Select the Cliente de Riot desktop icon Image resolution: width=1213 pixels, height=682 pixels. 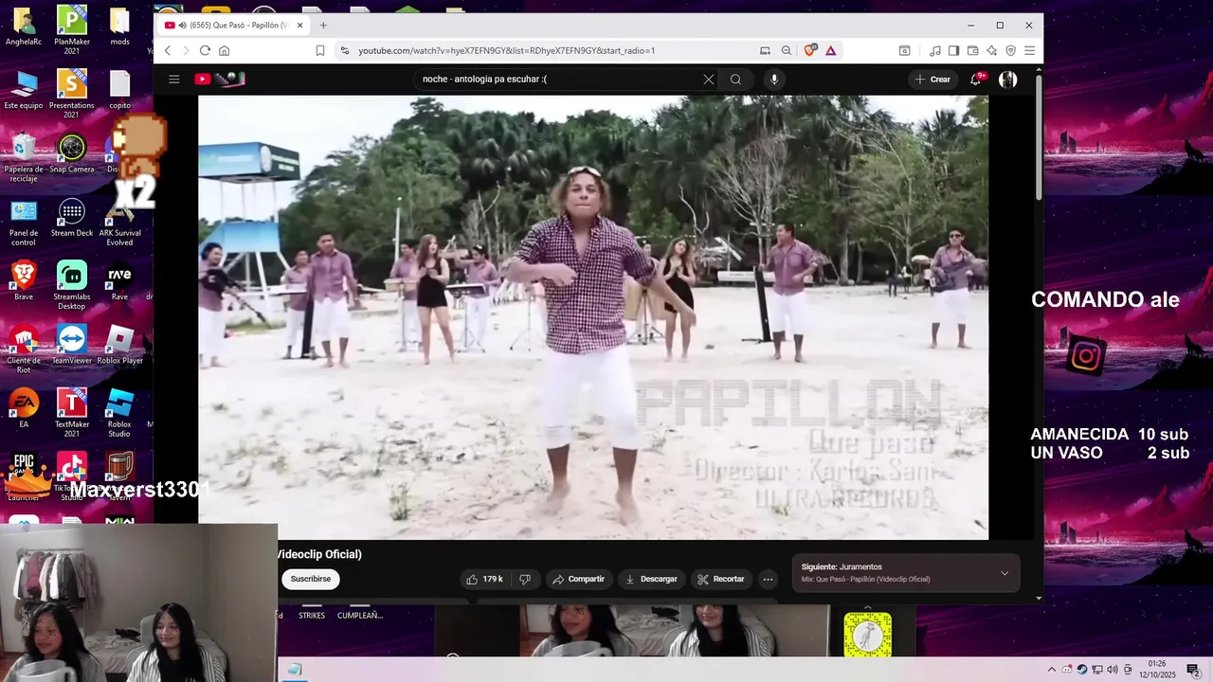pos(24,350)
